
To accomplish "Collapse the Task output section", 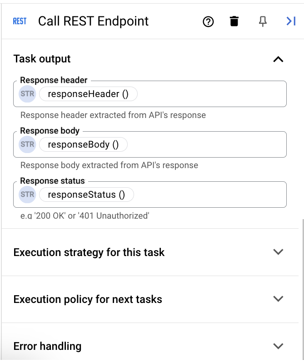I will click(278, 59).
